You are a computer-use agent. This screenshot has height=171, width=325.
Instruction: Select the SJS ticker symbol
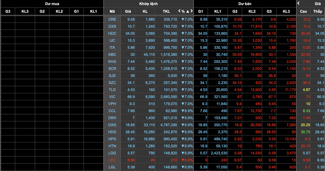(x=112, y=76)
